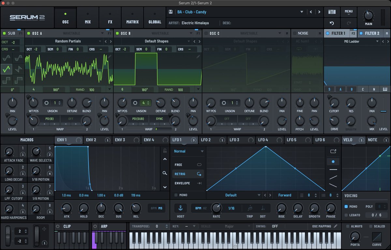
Task: Click the MAIN volume knob
Action: point(369,15)
